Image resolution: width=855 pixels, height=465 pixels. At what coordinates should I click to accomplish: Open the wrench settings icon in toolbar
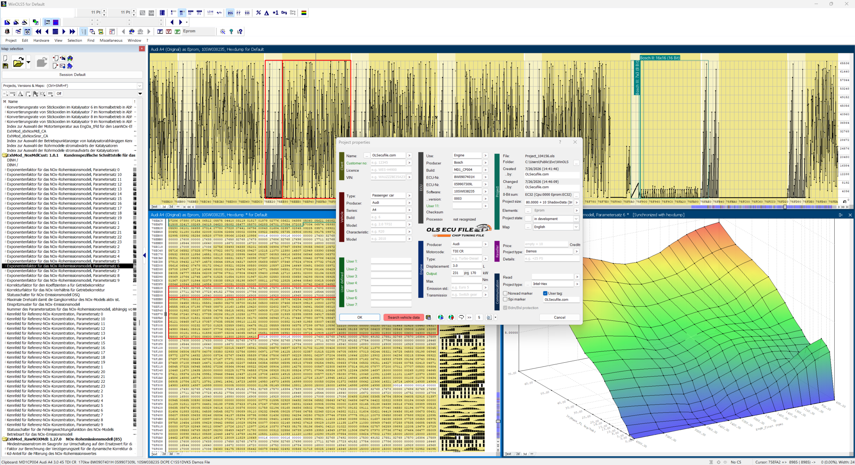coord(223,31)
